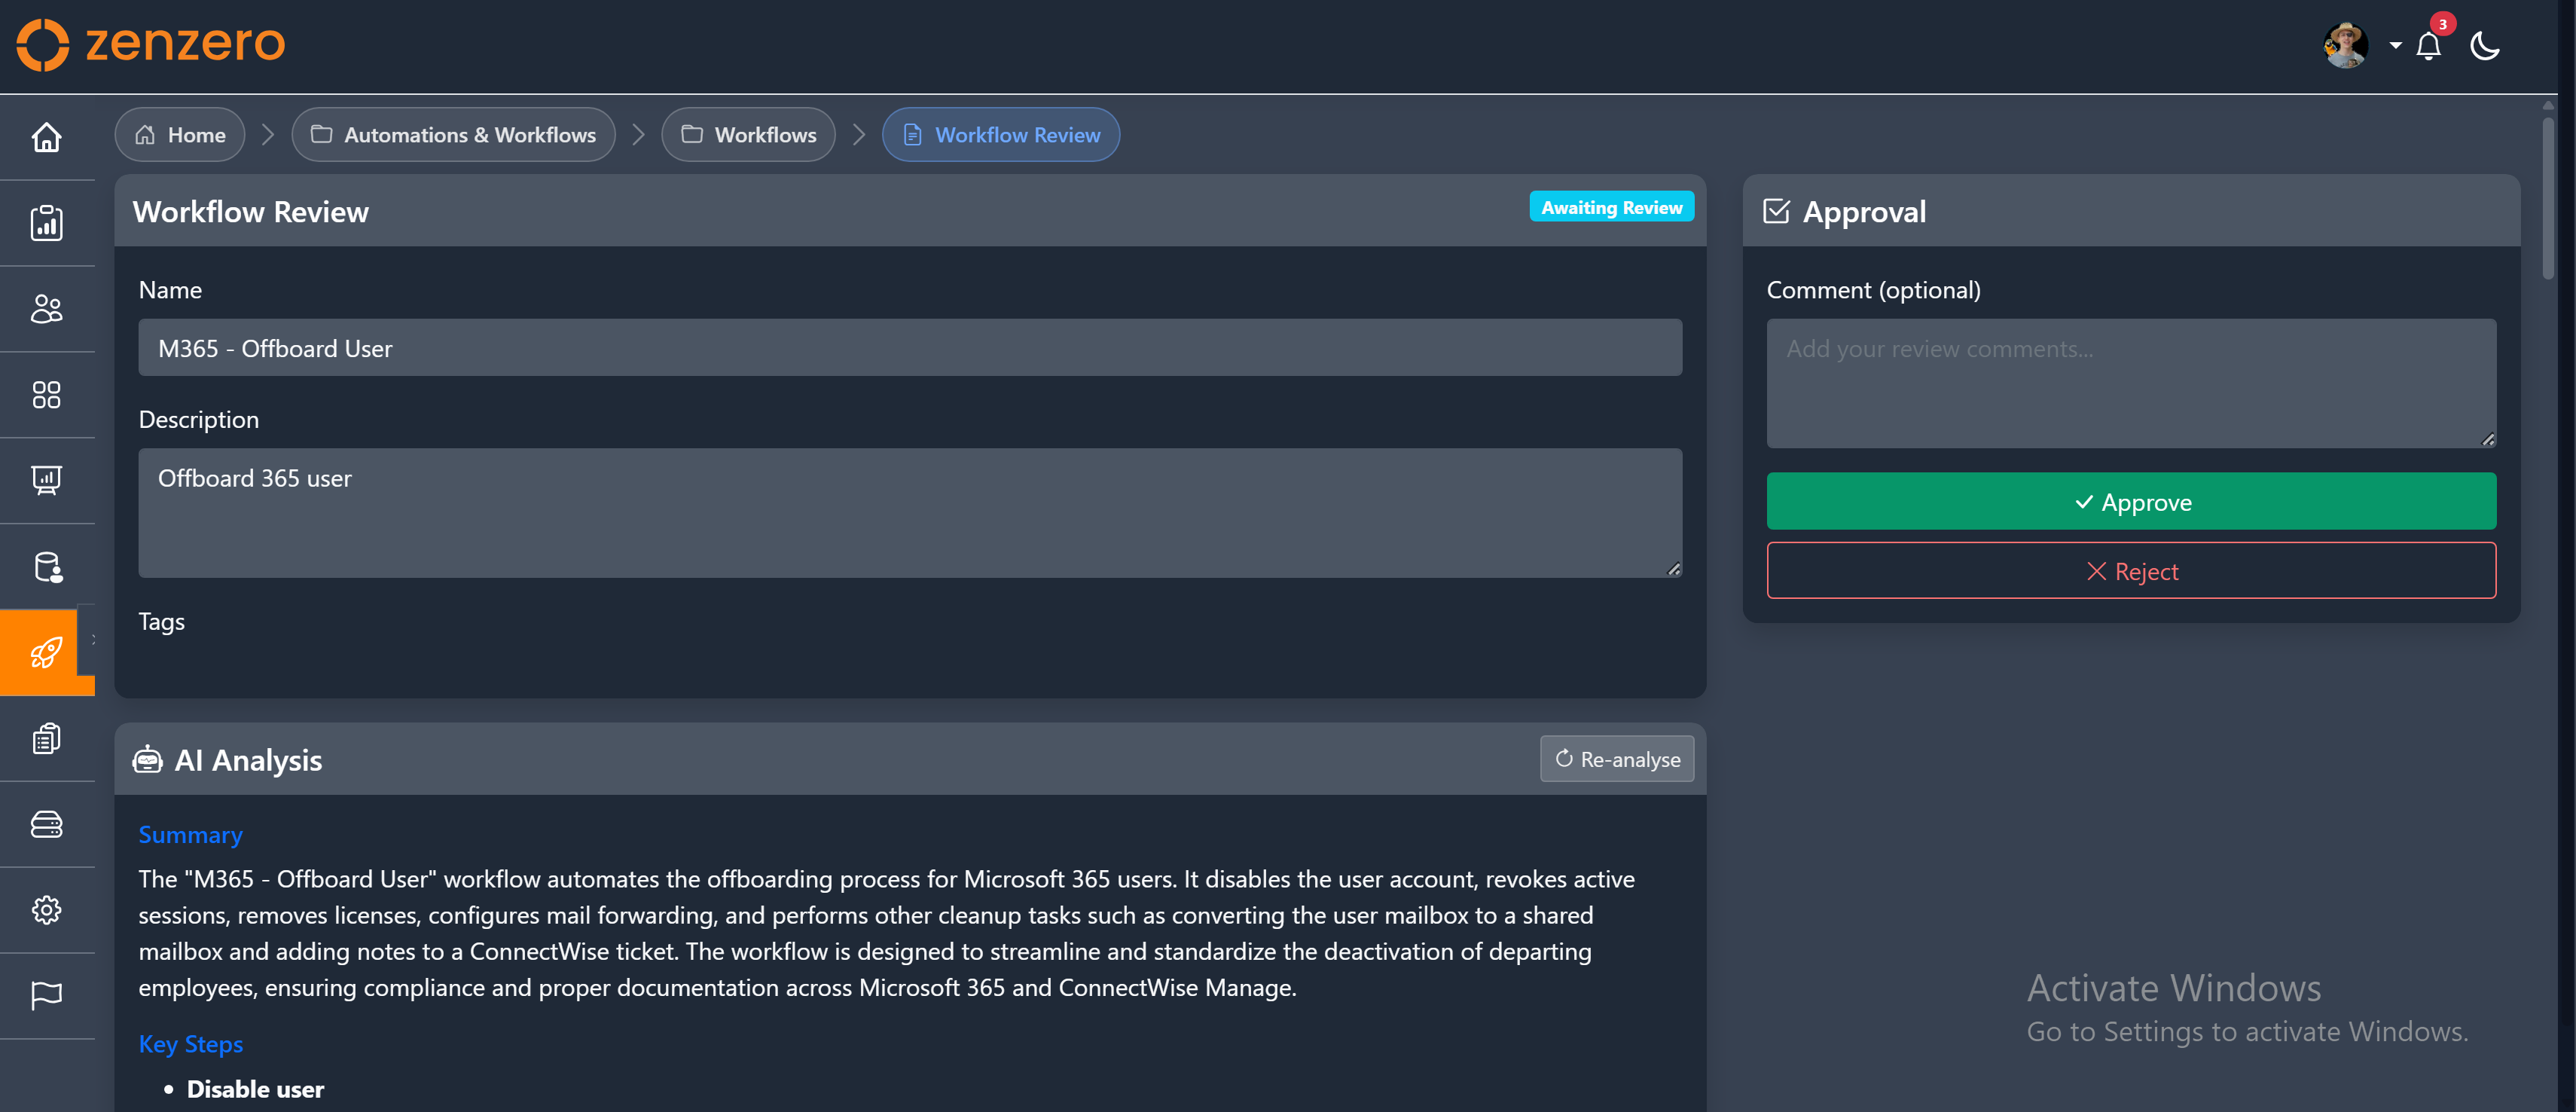Viewport: 2576px width, 1112px height.
Task: Click the Awaiting Review status badge
Action: point(1611,207)
